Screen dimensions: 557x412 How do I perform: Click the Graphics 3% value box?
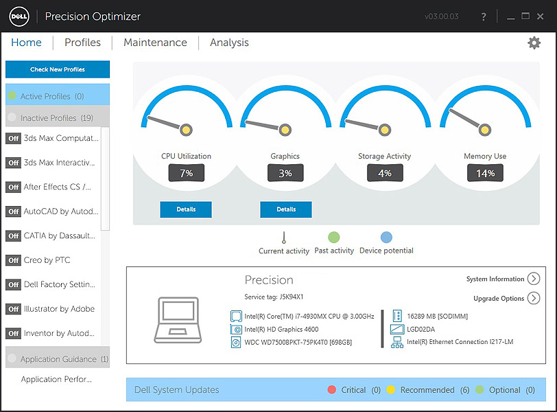click(x=285, y=173)
